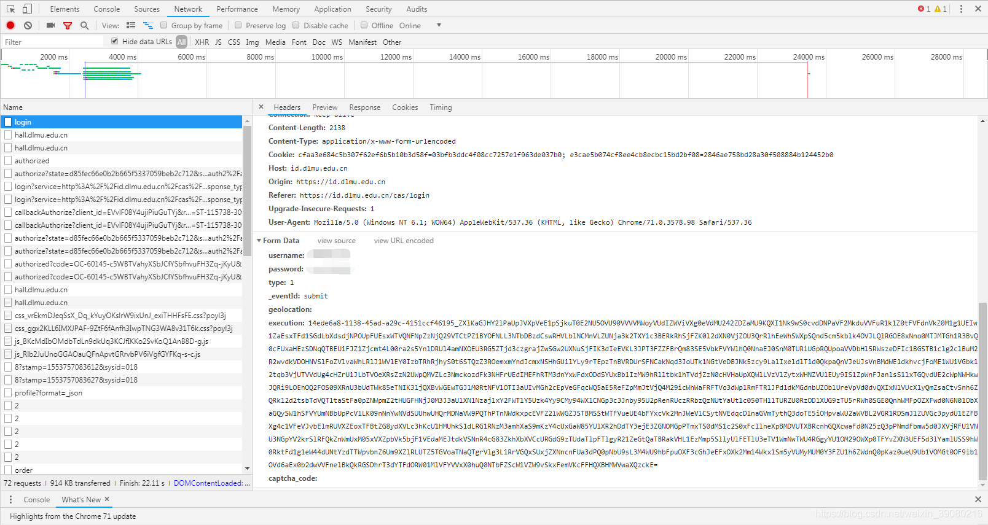Image resolution: width=988 pixels, height=525 pixels.
Task: Open the Sources panel tab
Action: pyautogui.click(x=147, y=9)
